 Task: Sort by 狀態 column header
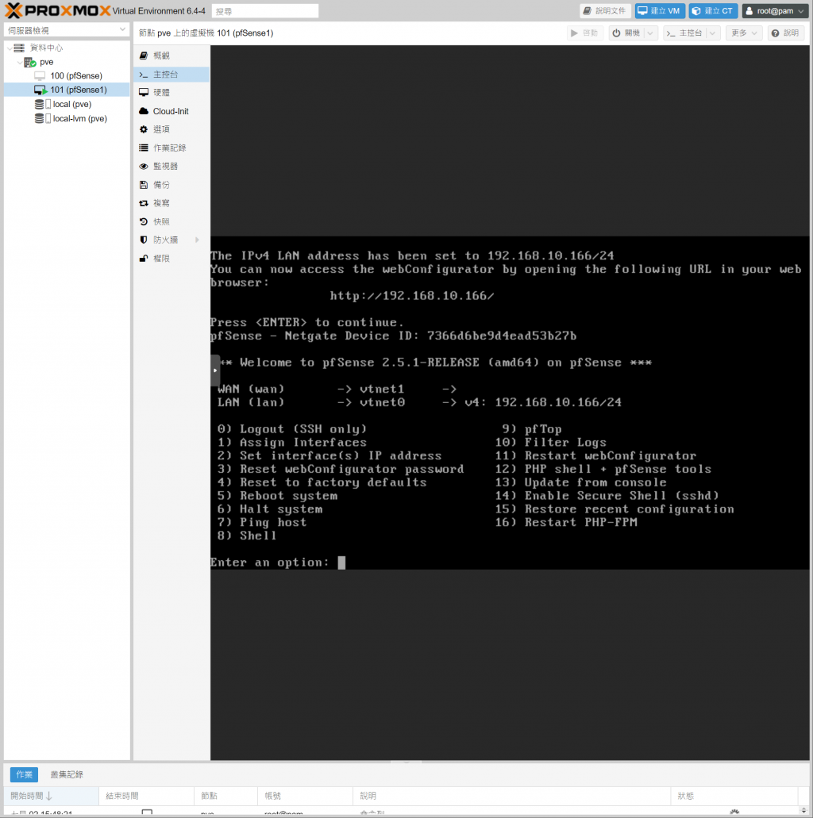(734, 796)
